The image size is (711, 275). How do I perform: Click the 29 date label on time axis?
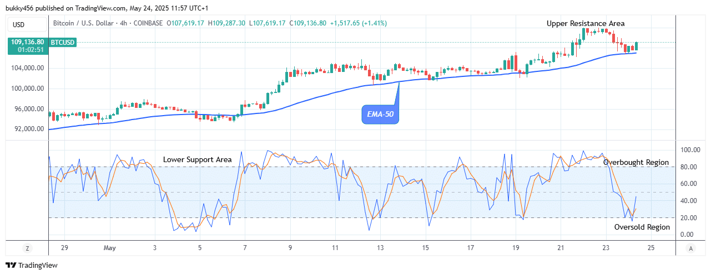click(64, 247)
